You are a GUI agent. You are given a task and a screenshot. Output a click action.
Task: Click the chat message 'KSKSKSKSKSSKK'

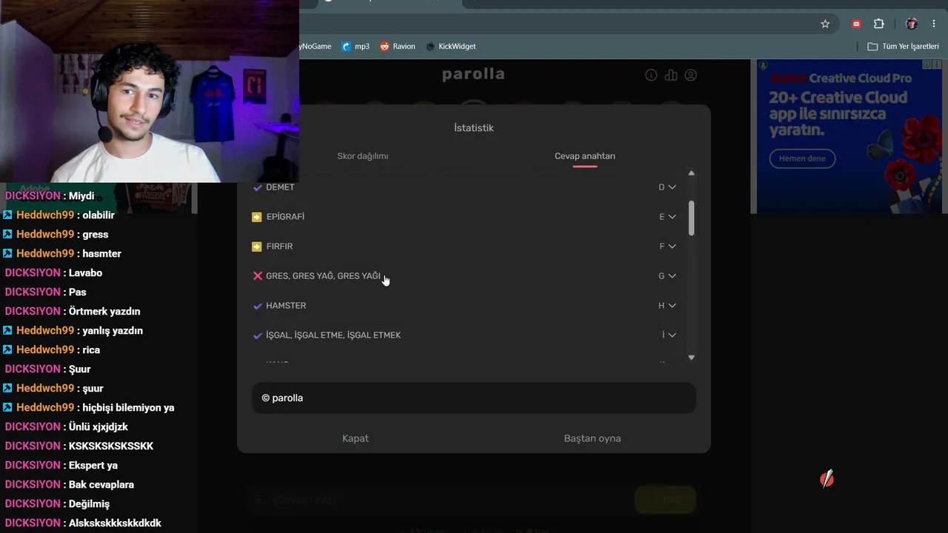[x=111, y=446]
